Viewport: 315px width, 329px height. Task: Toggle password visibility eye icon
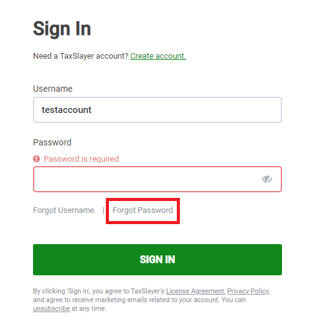(x=267, y=179)
